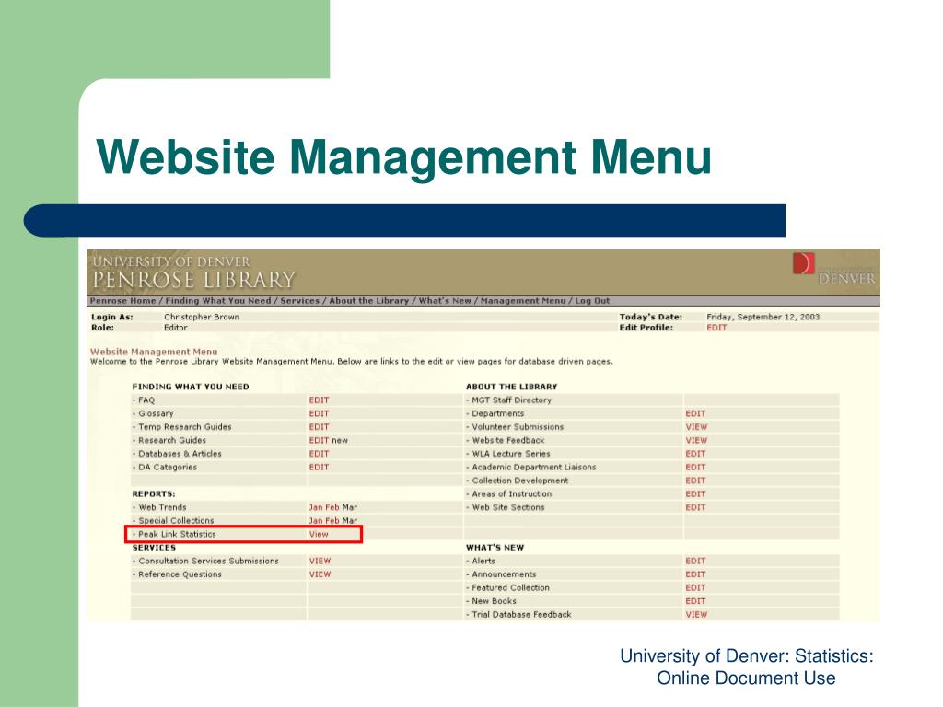Click the Special Collections label
The width and height of the screenshot is (943, 707).
pos(176,521)
